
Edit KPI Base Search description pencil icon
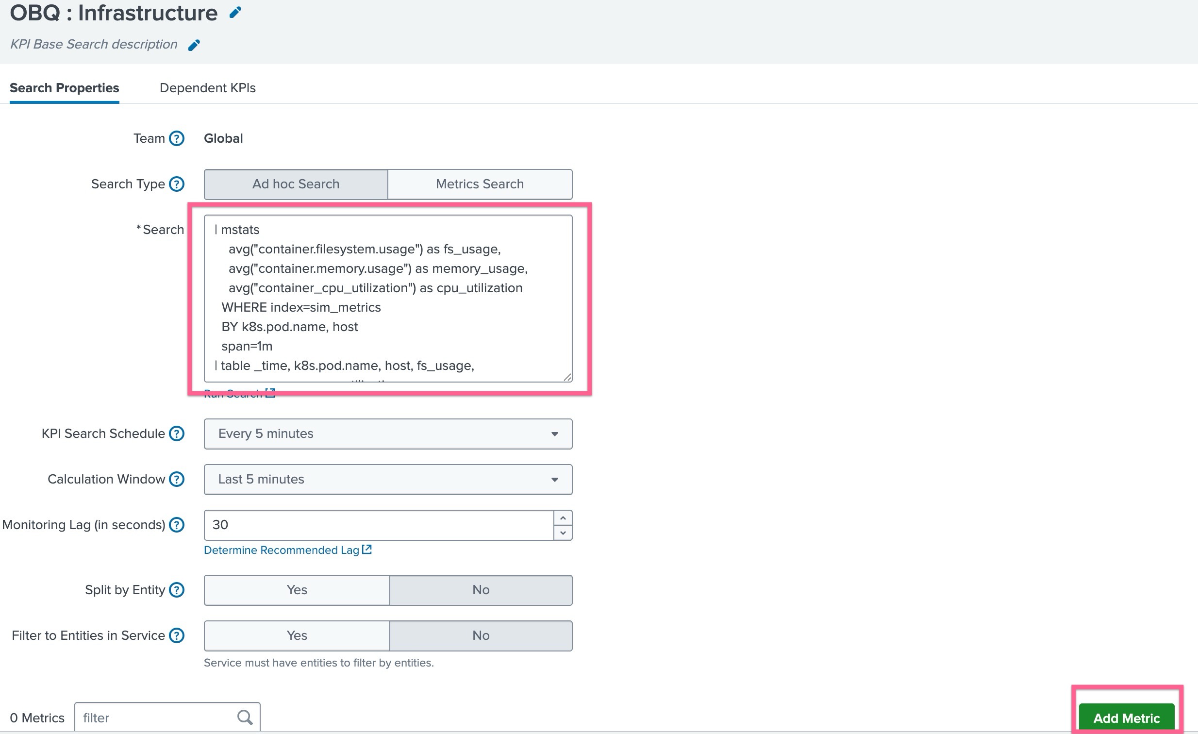pyautogui.click(x=194, y=45)
